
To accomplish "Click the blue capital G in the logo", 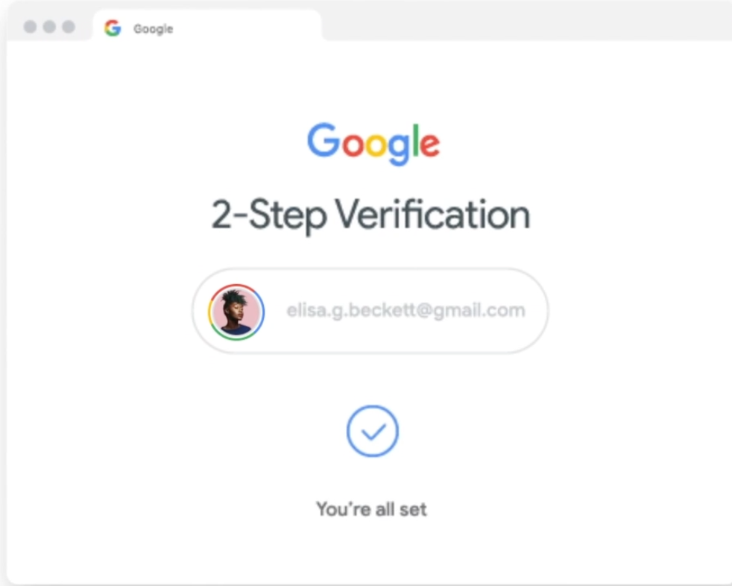I will (324, 139).
